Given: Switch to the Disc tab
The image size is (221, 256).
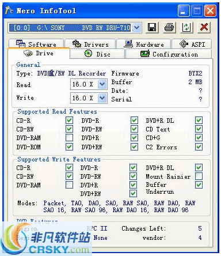Looking at the screenshot, I should (97, 54).
